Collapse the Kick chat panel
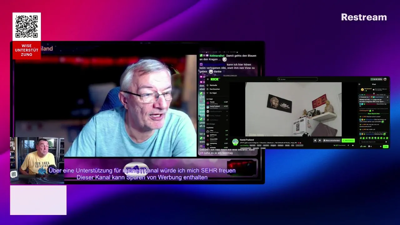Screen dimensions: 400x225 (x=359, y=84)
